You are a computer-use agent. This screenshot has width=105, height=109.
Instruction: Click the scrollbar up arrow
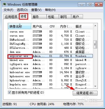point(95,26)
